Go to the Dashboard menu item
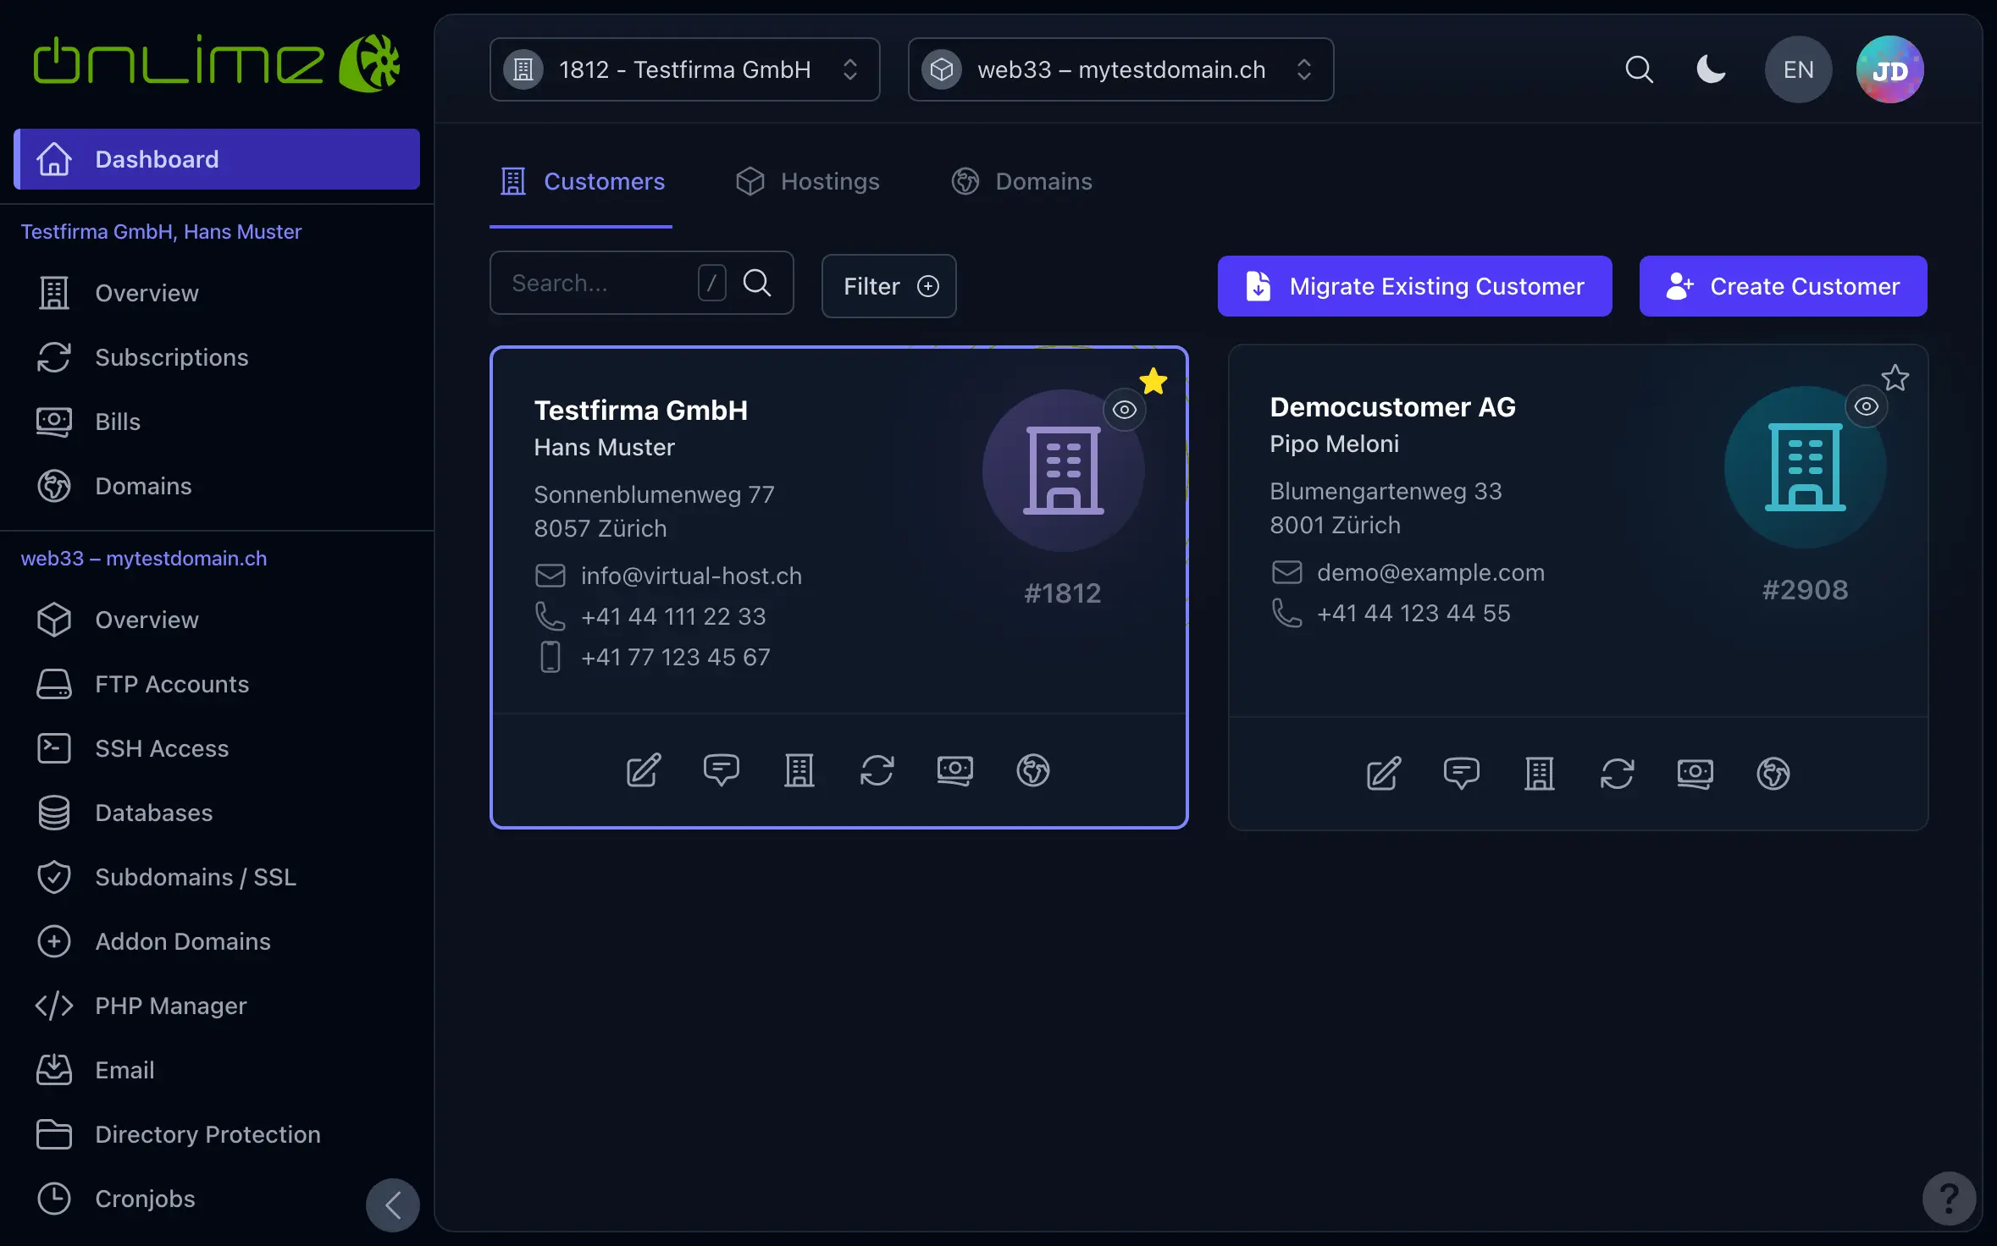 pyautogui.click(x=217, y=159)
